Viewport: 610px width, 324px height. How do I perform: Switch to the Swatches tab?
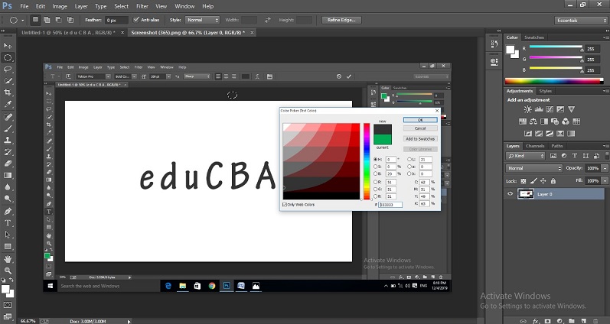click(533, 37)
